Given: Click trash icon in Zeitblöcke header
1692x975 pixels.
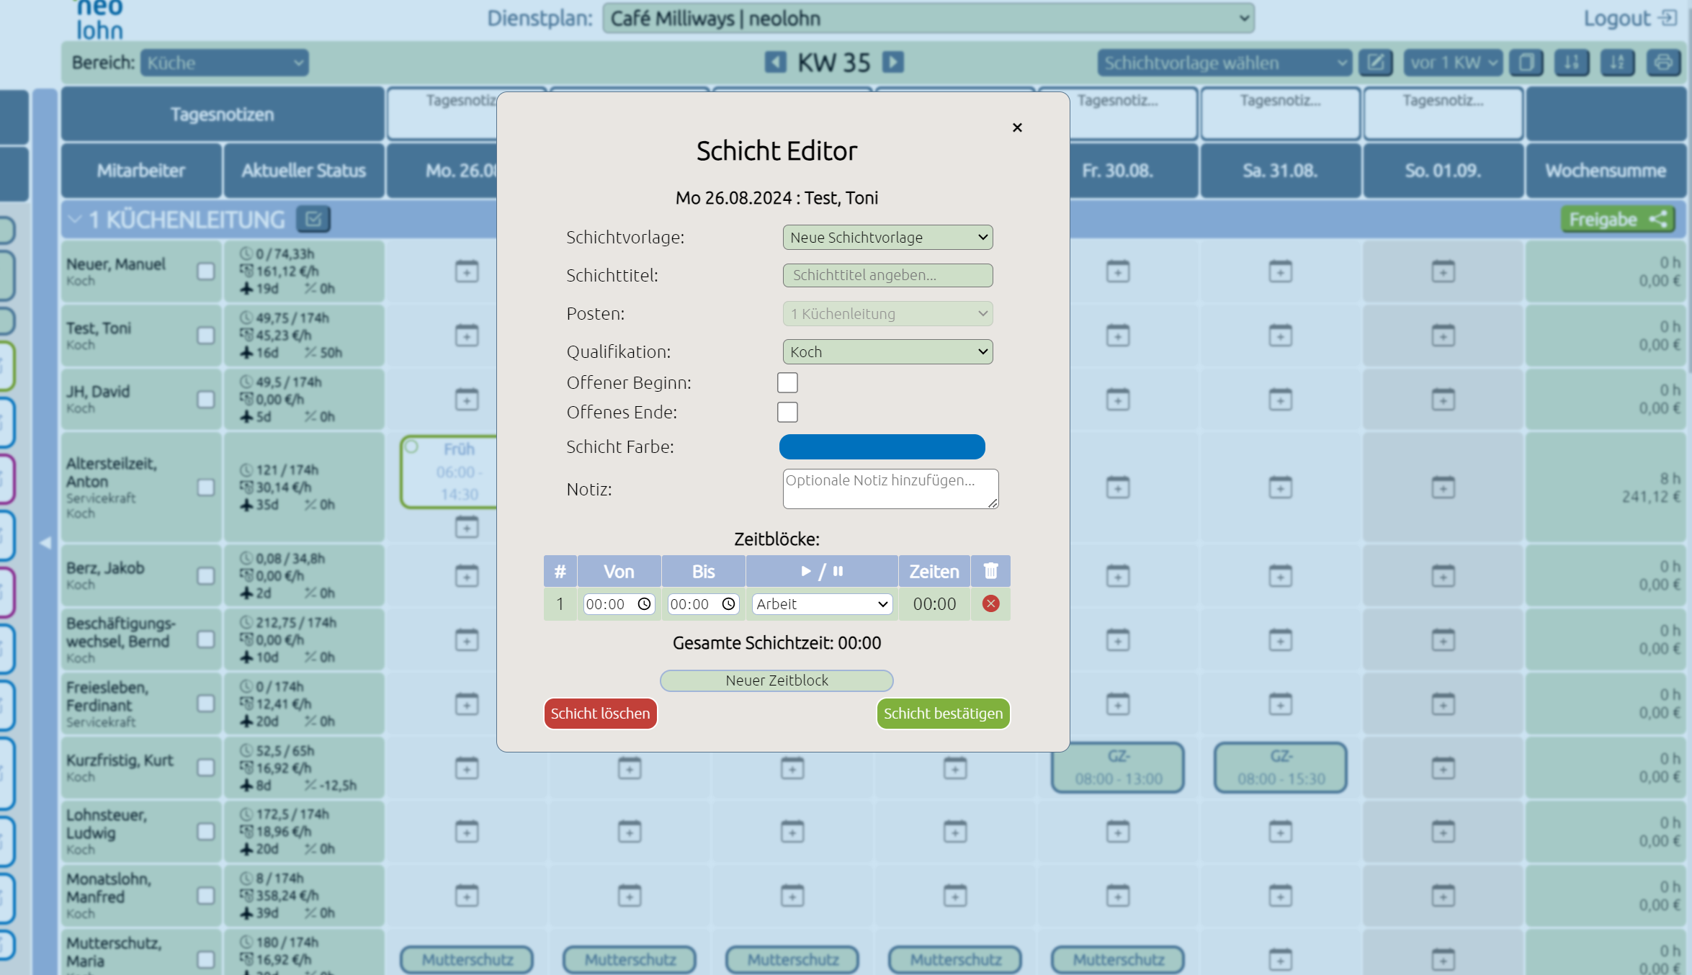Looking at the screenshot, I should tap(990, 571).
